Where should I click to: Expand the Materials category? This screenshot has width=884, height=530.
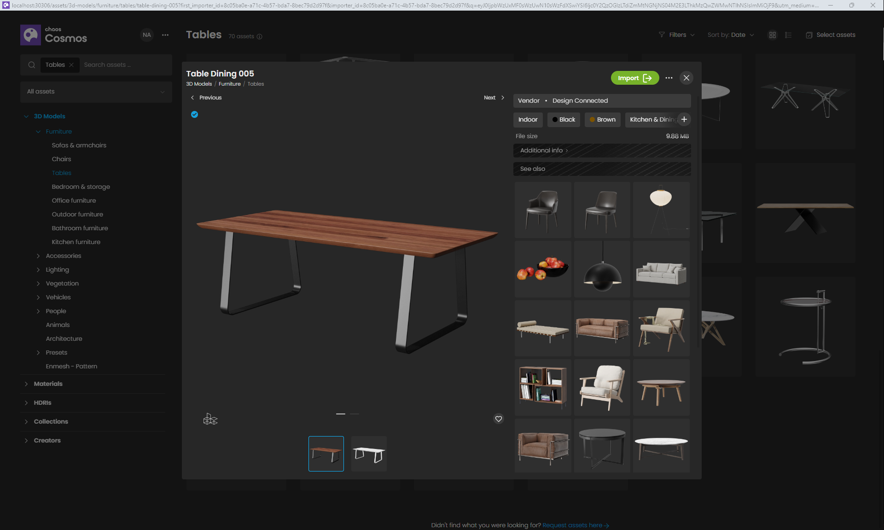(x=48, y=384)
